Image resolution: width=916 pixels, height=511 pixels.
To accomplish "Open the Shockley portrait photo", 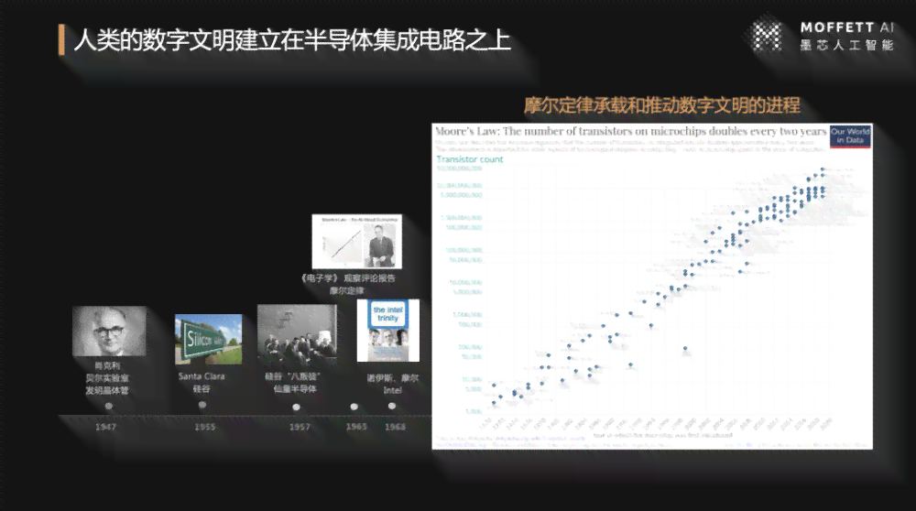I will coord(109,332).
